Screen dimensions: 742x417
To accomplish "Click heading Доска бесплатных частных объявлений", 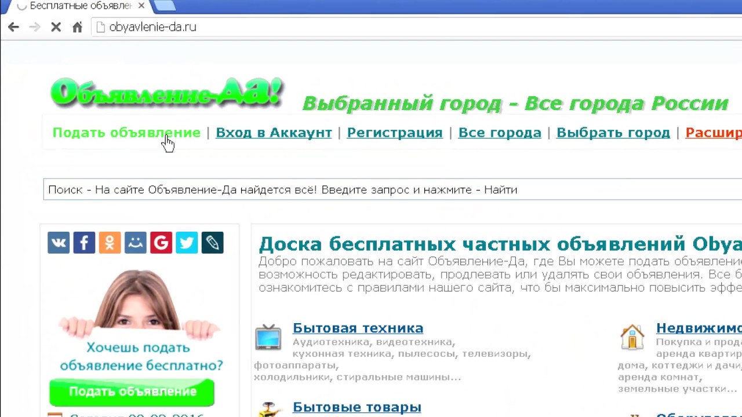I will tap(473, 244).
